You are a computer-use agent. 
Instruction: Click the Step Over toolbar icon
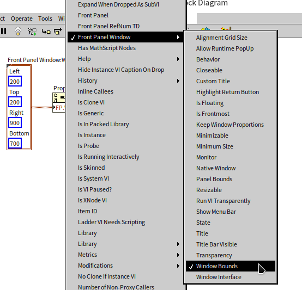pos(58,31)
